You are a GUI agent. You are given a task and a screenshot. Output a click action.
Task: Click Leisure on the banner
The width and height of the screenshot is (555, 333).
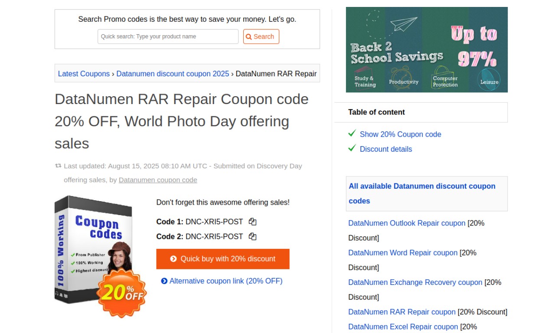tap(490, 82)
